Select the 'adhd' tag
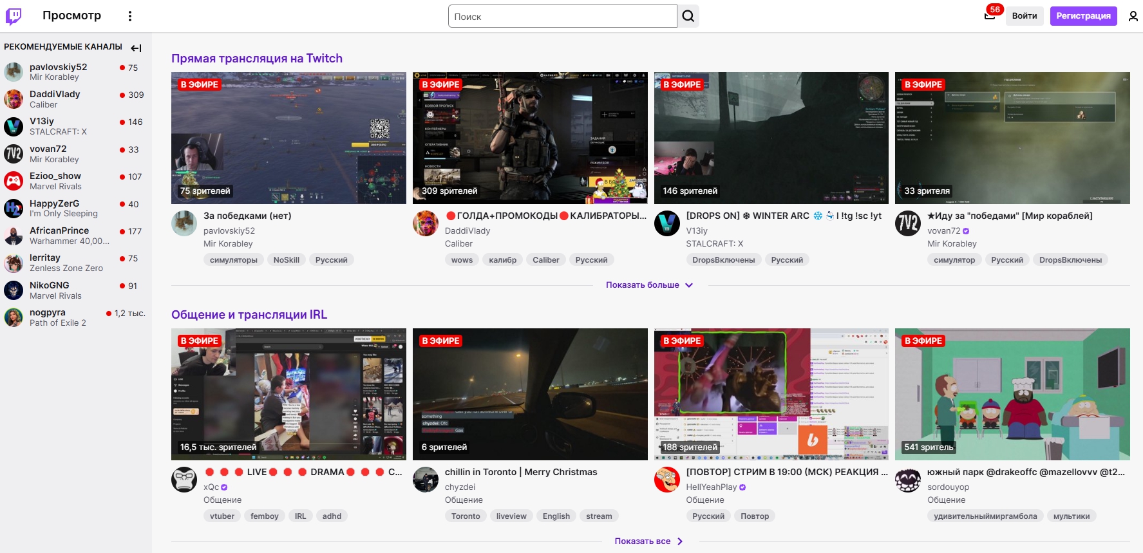The height and width of the screenshot is (553, 1143). (332, 516)
